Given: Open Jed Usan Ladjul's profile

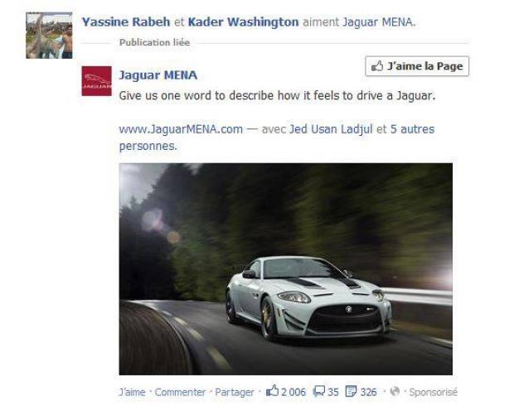Looking at the screenshot, I should (x=331, y=129).
